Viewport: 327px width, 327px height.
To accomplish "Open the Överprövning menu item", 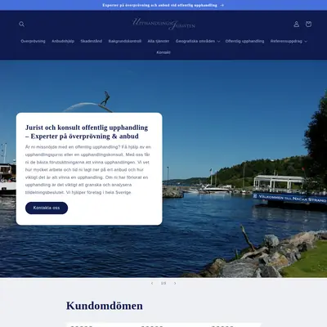I will tap(33, 41).
